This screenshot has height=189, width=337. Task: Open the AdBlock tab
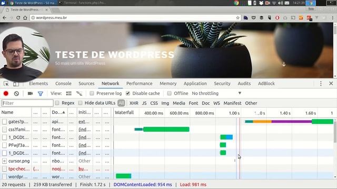tap(266, 83)
